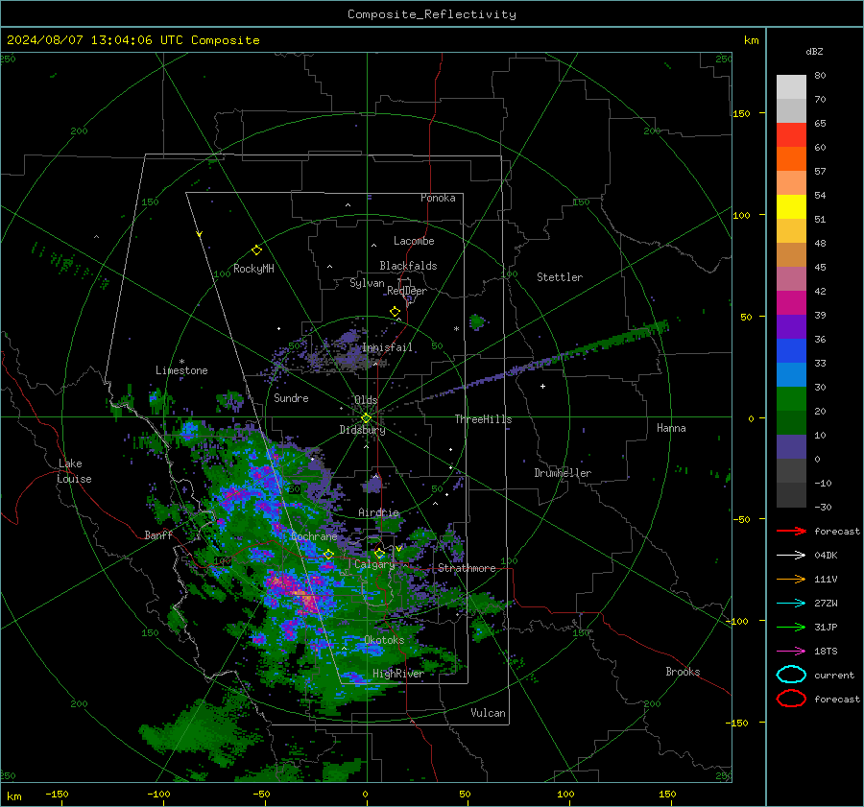Click the Olds city label

tap(366, 400)
